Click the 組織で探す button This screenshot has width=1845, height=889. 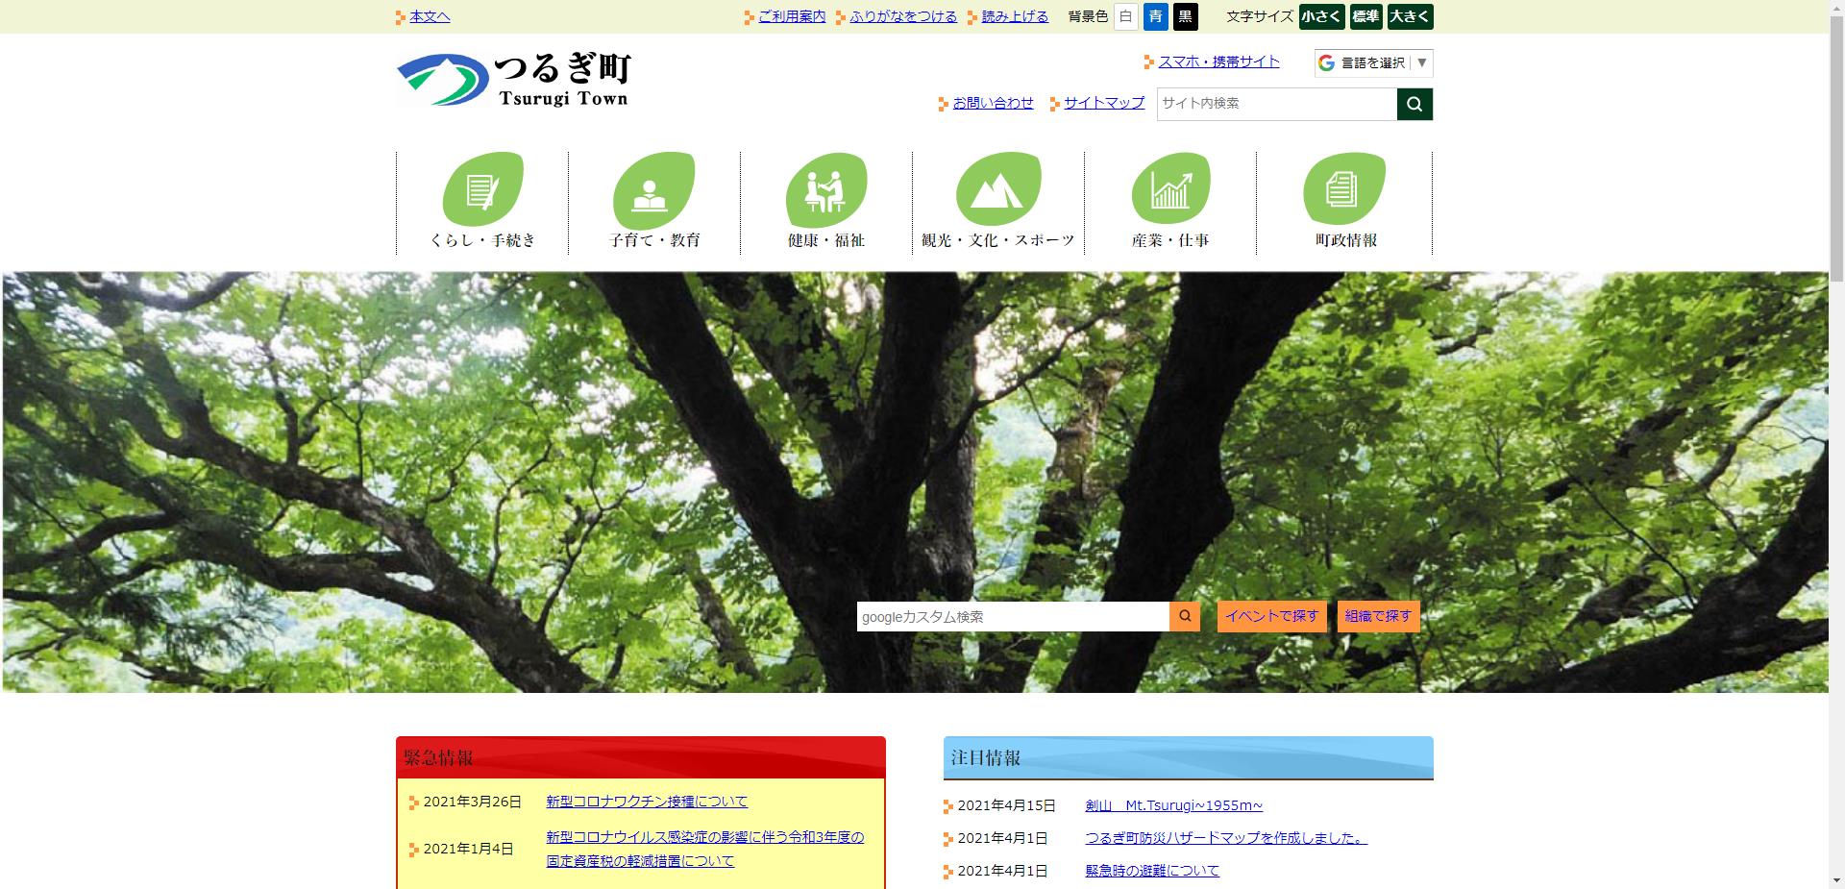pos(1378,616)
